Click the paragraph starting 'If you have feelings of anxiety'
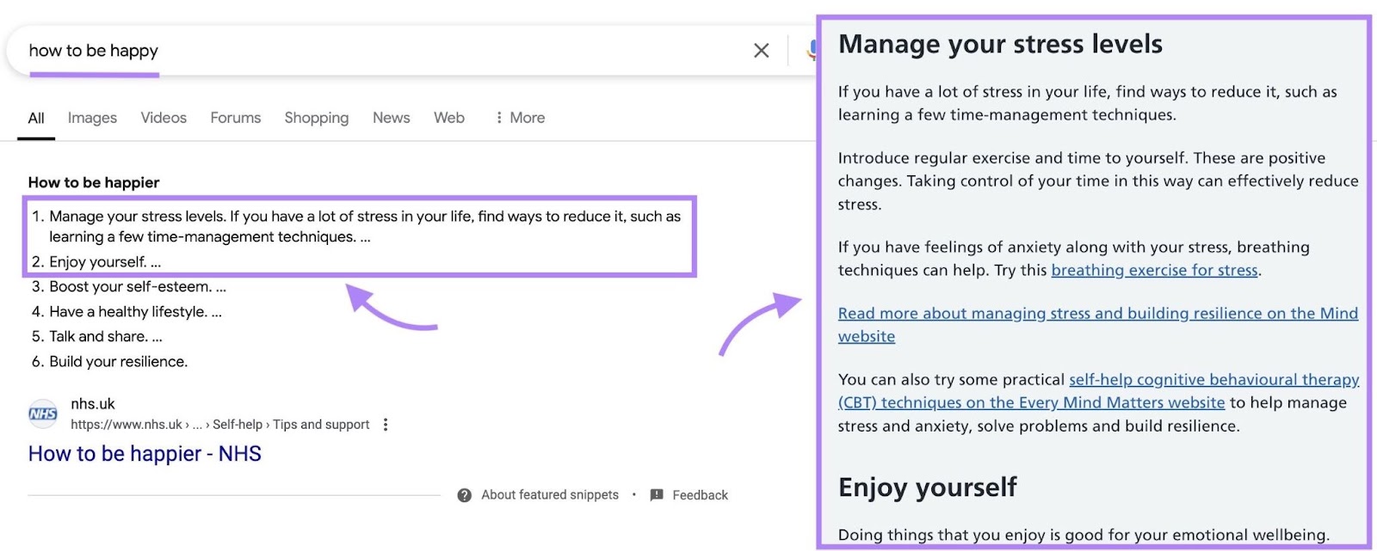 coord(1074,259)
